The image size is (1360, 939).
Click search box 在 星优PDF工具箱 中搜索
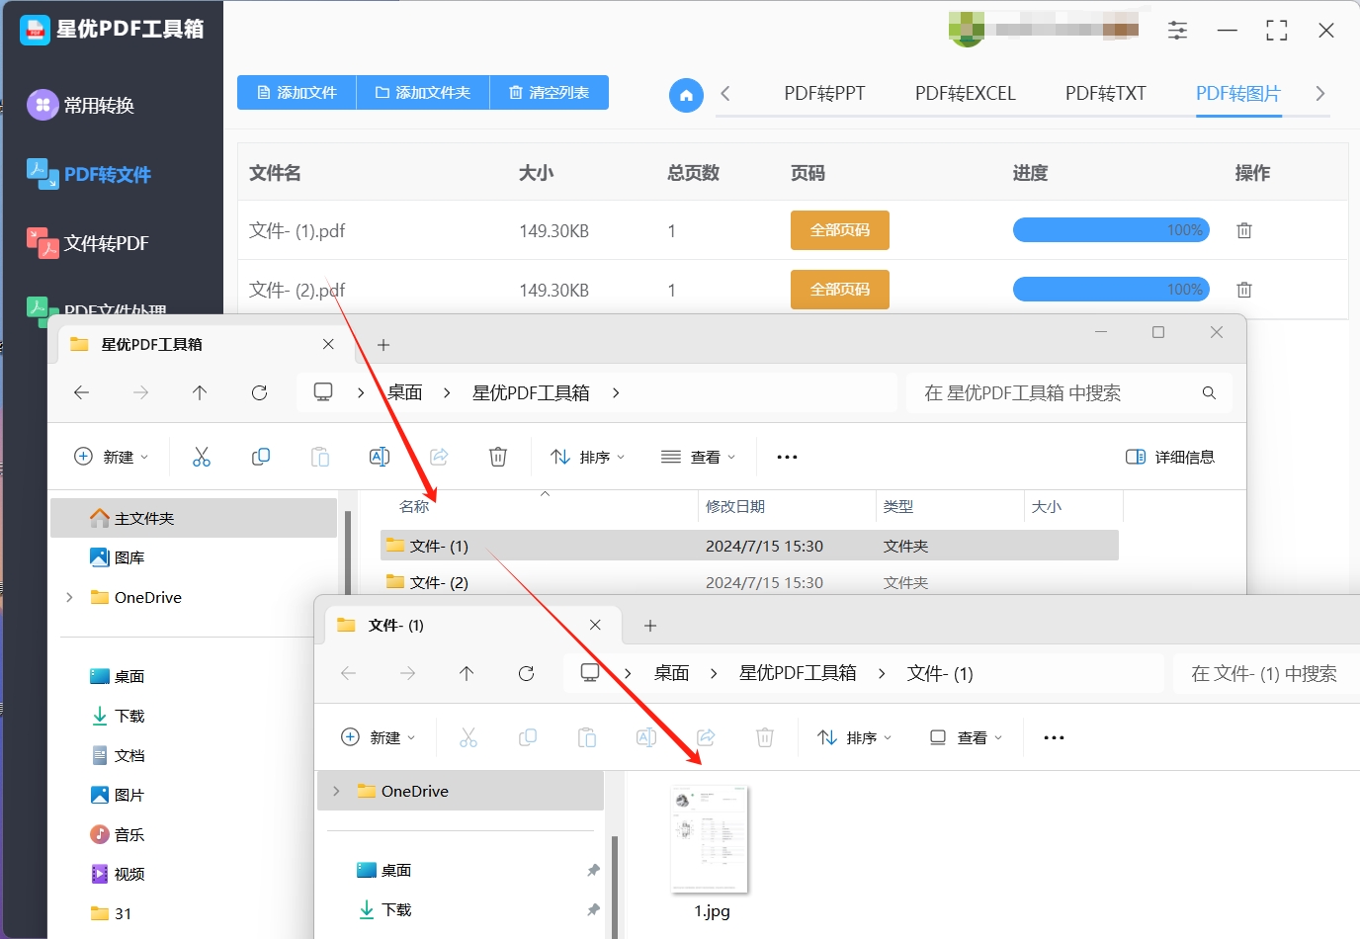pyautogui.click(x=1068, y=392)
